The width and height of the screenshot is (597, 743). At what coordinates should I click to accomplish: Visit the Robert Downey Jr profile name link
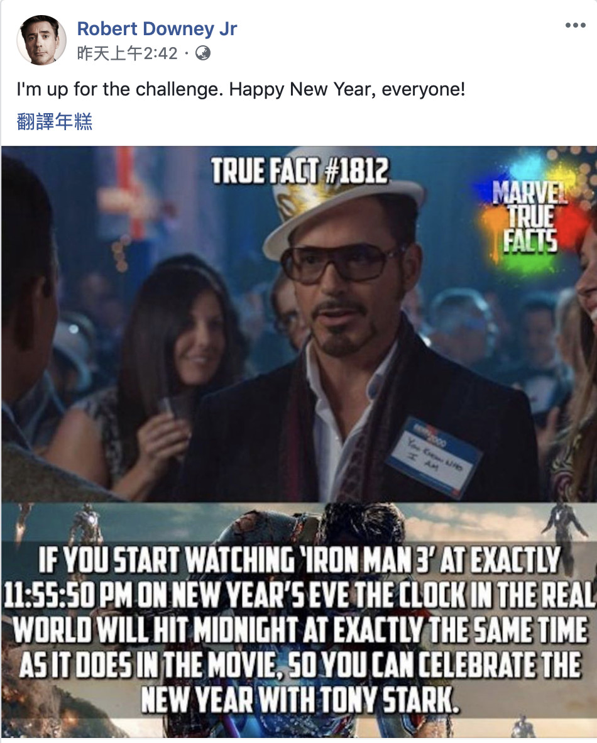tap(157, 28)
